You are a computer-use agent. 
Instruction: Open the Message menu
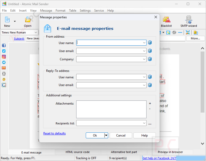coord(46,11)
